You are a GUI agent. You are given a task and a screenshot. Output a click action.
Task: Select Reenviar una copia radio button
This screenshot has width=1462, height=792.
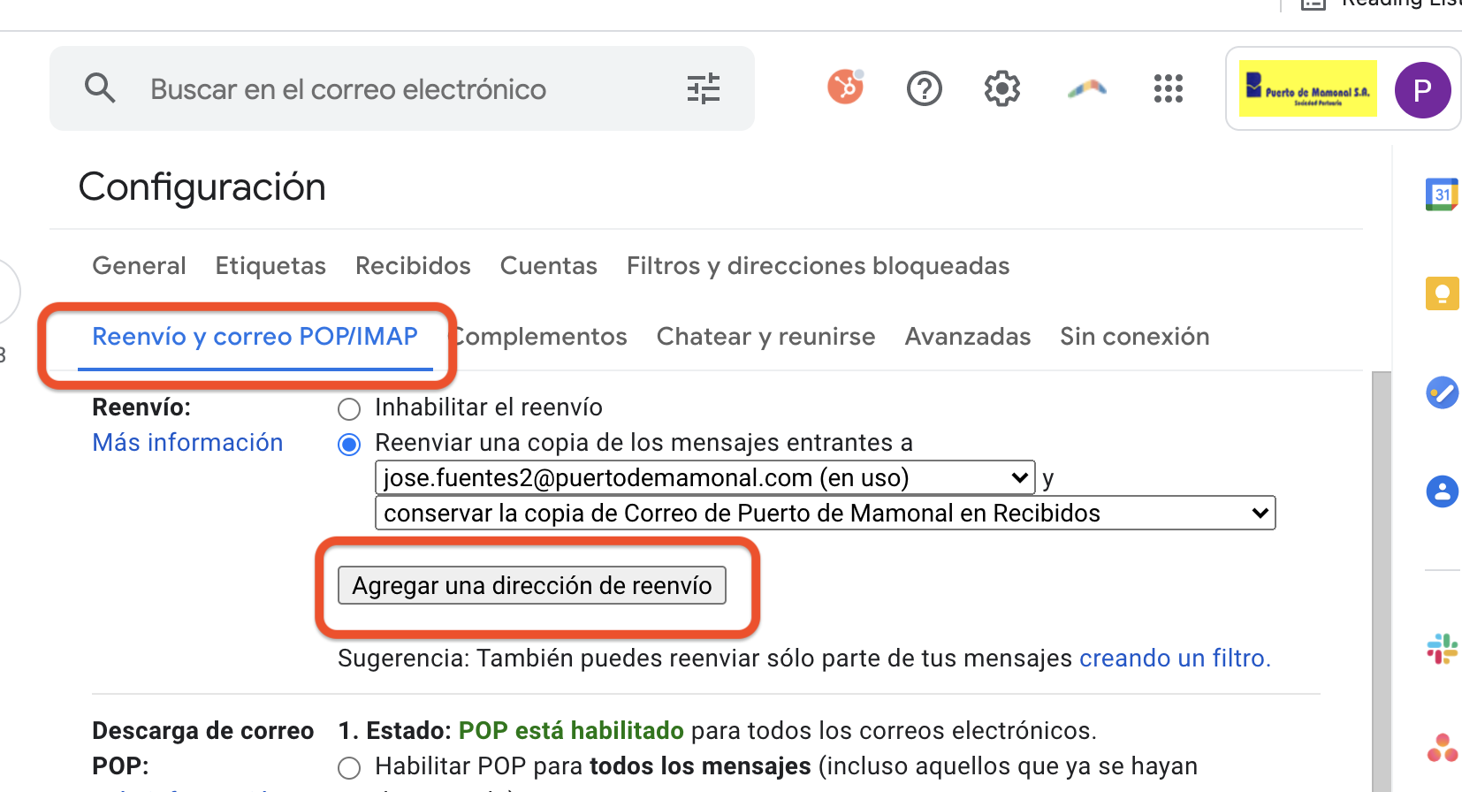tap(349, 444)
